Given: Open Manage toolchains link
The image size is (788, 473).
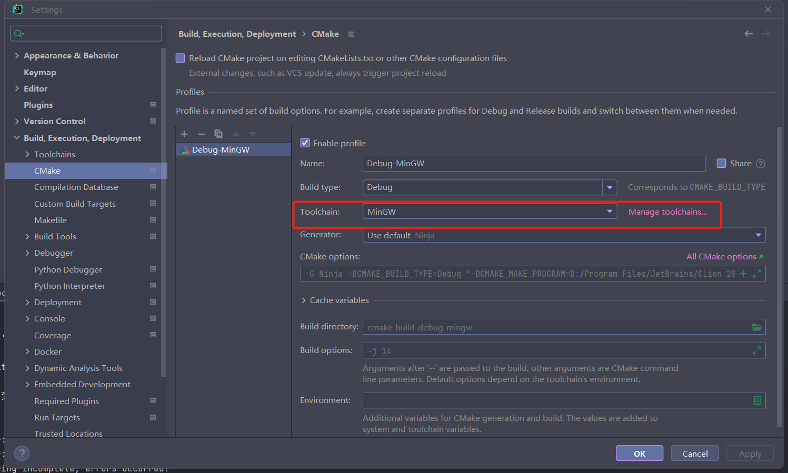Looking at the screenshot, I should click(x=668, y=212).
